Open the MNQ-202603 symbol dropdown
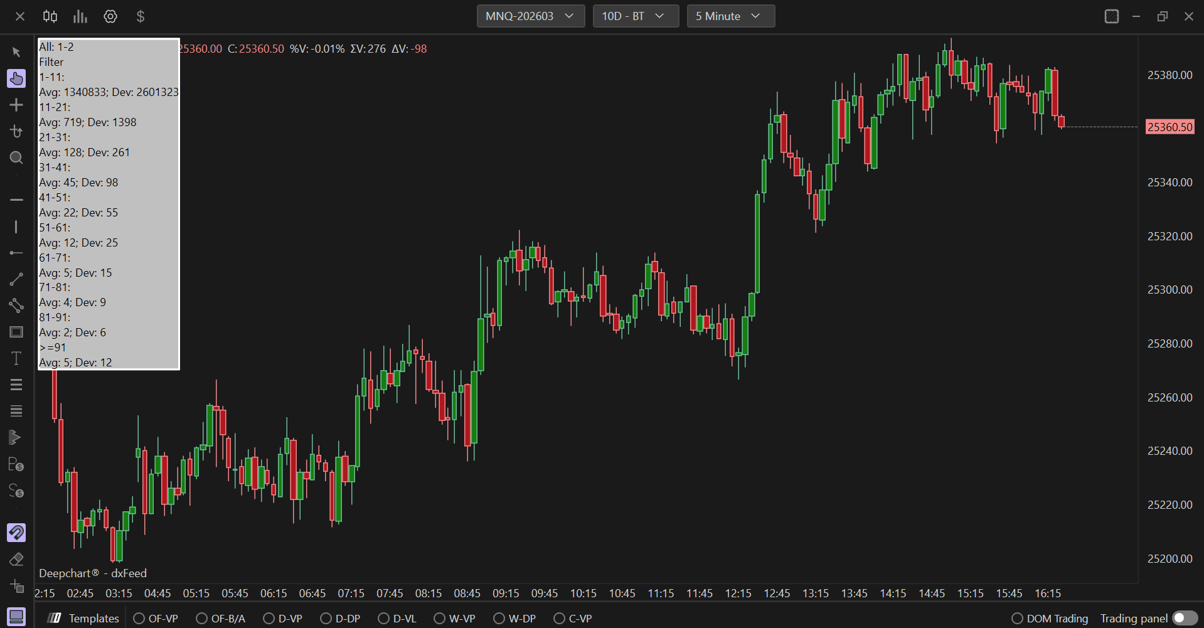 tap(530, 16)
